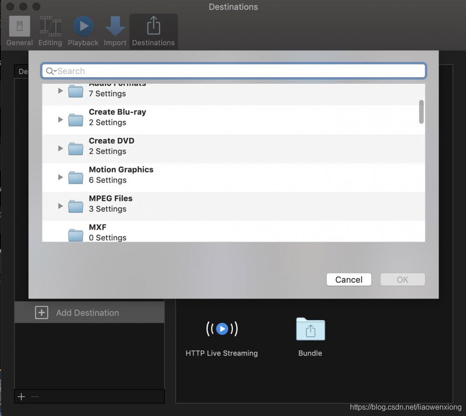Select the Motion Graphics folder icon
Screen dimensions: 466x416
click(75, 177)
